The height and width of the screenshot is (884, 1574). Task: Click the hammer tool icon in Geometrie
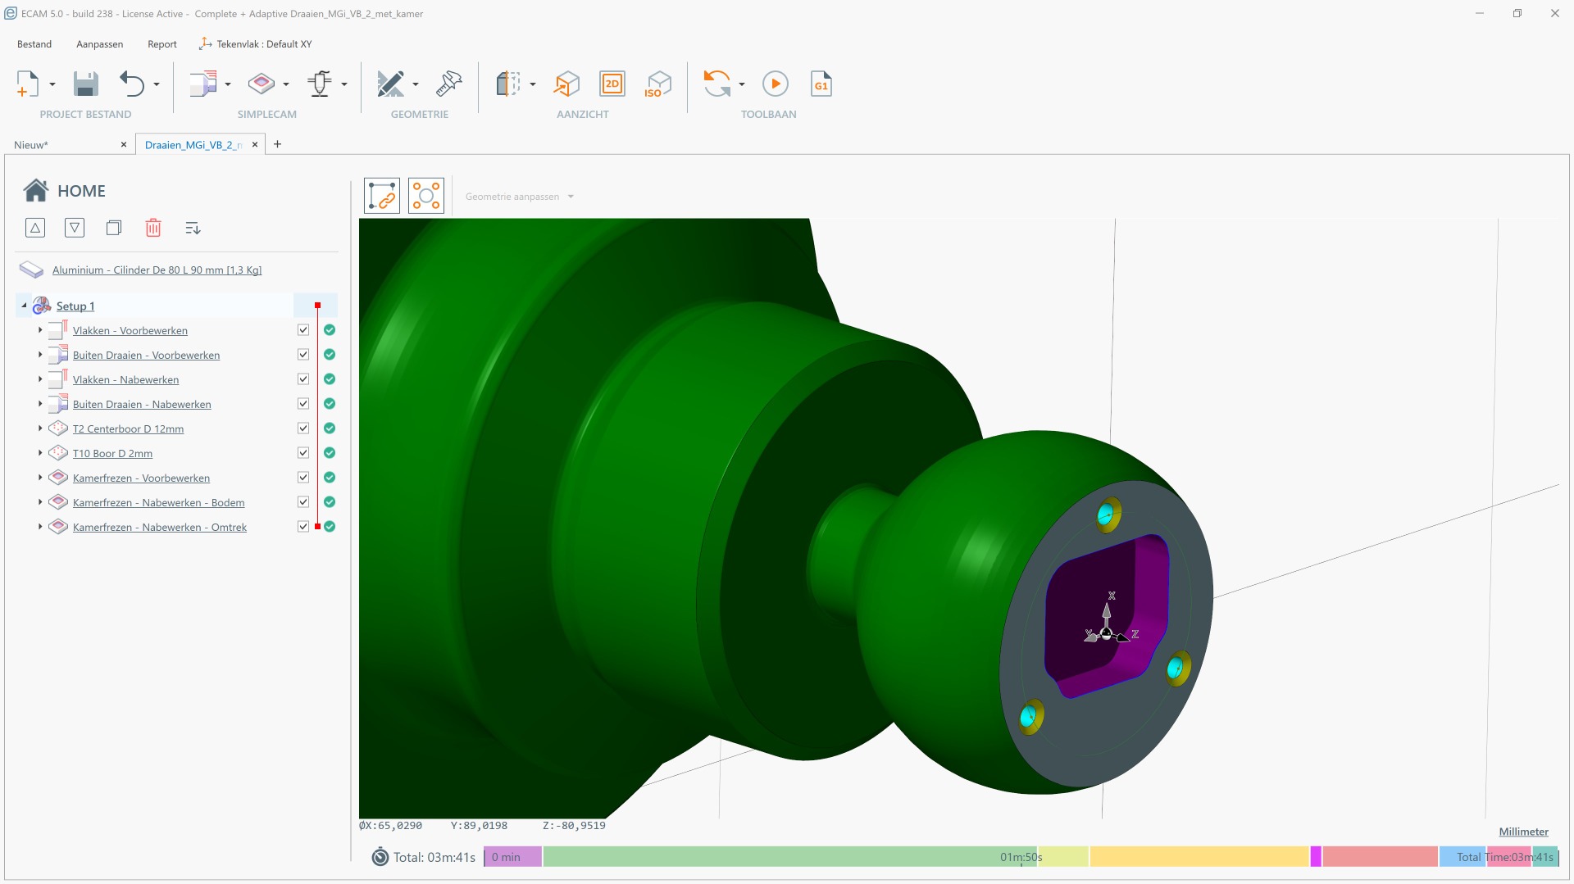point(449,84)
